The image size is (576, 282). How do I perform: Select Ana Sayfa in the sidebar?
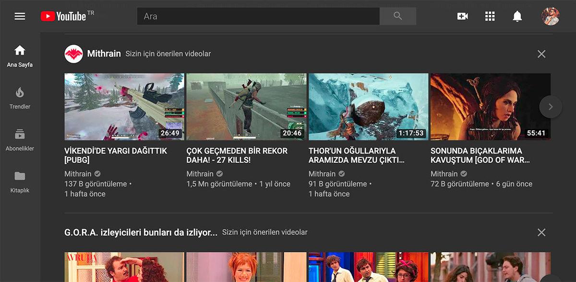(20, 54)
